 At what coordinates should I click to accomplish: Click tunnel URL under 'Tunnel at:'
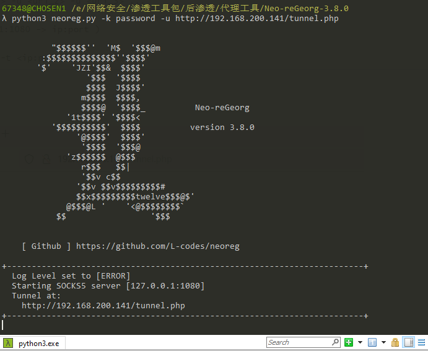103,305
